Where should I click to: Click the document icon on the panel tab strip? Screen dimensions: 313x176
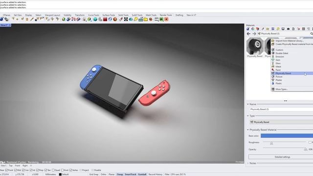click(x=293, y=29)
